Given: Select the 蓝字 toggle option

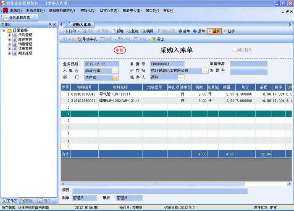Looking at the screenshot, I should click(214, 31).
